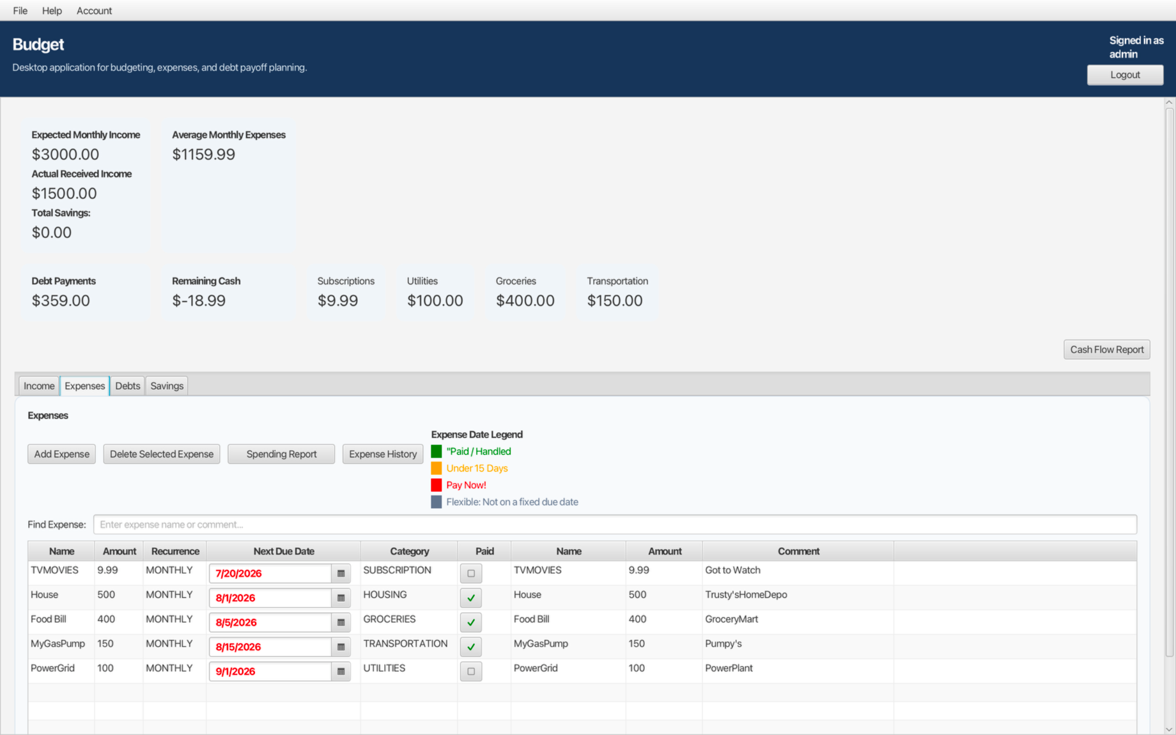Viewport: 1176px width, 735px height.
Task: Click the red Pay Now! legend swatch
Action: click(x=436, y=485)
